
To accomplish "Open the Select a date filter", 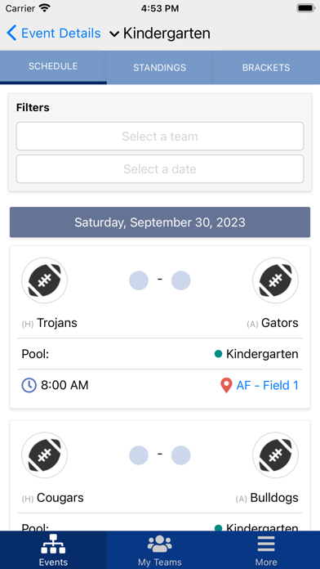I will click(160, 168).
